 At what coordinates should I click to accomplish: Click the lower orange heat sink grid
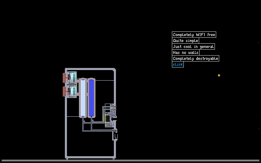[64, 91]
